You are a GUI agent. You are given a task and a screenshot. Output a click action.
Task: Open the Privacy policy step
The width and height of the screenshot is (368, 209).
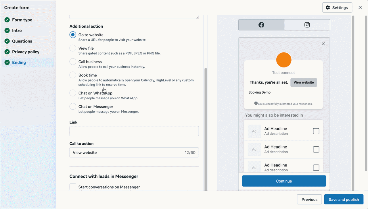[x=28, y=52]
